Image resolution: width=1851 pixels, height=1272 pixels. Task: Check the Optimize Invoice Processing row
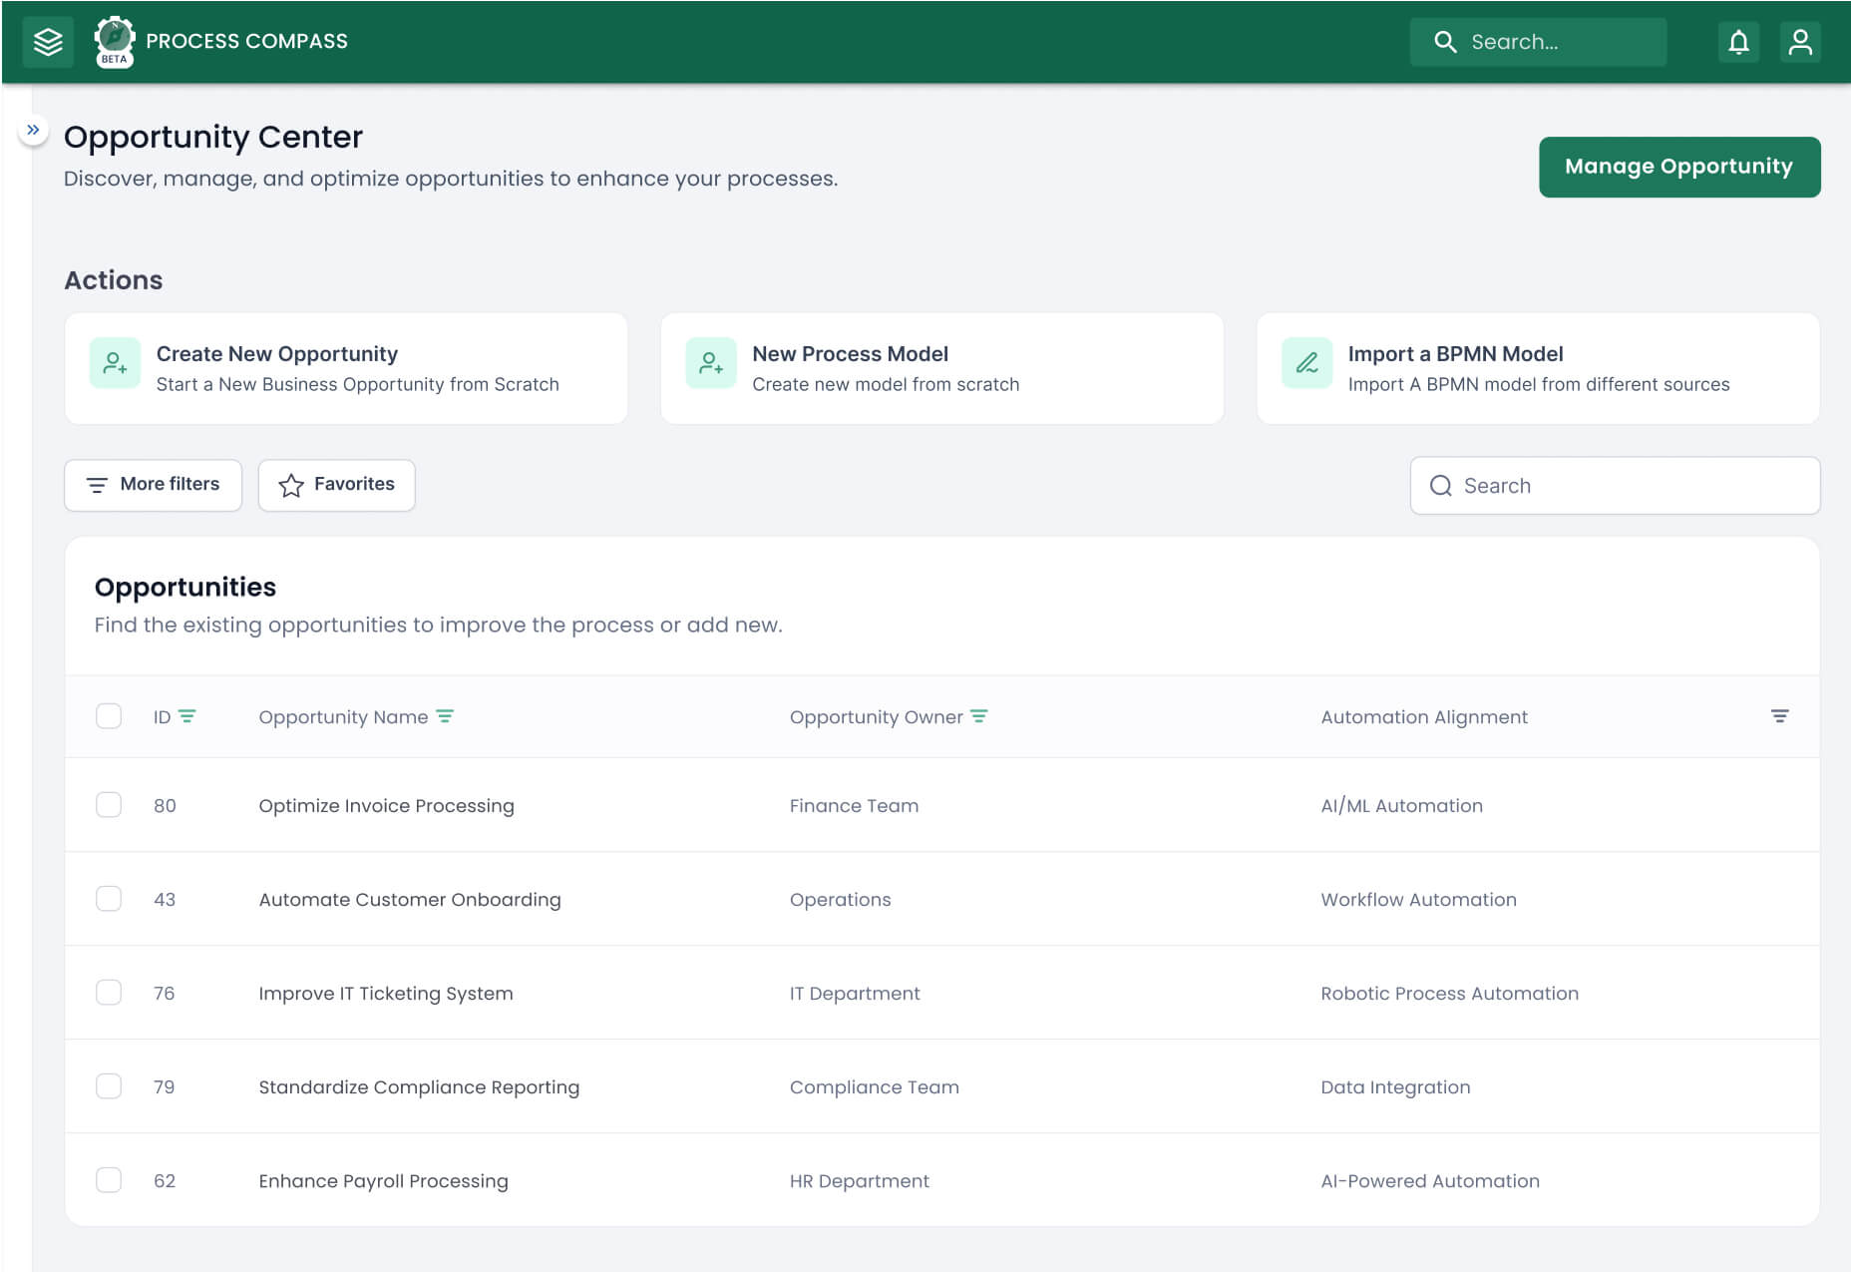[x=109, y=805]
